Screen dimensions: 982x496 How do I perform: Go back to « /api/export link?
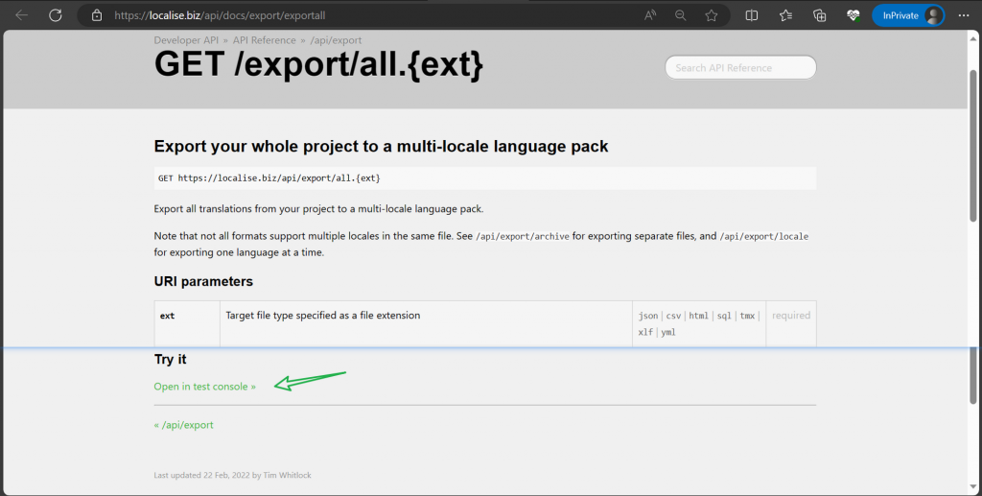click(x=183, y=425)
